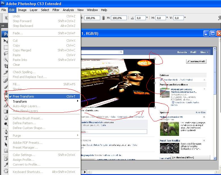The image size is (221, 175).
Task: Select the Gradient tool
Action: pos(6,111)
